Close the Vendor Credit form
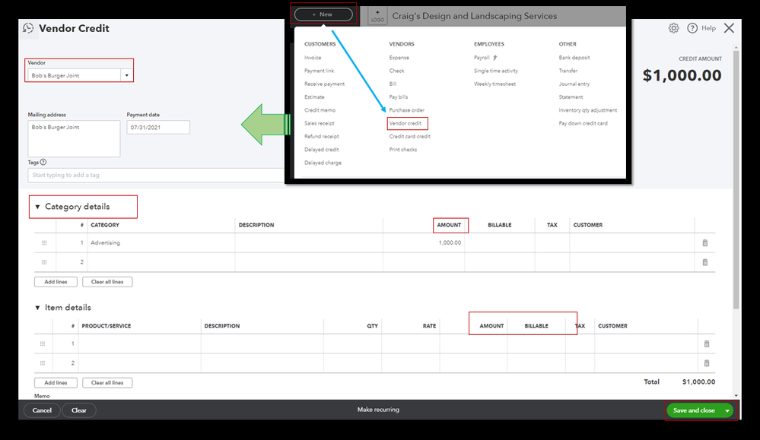760x440 pixels. (x=729, y=28)
